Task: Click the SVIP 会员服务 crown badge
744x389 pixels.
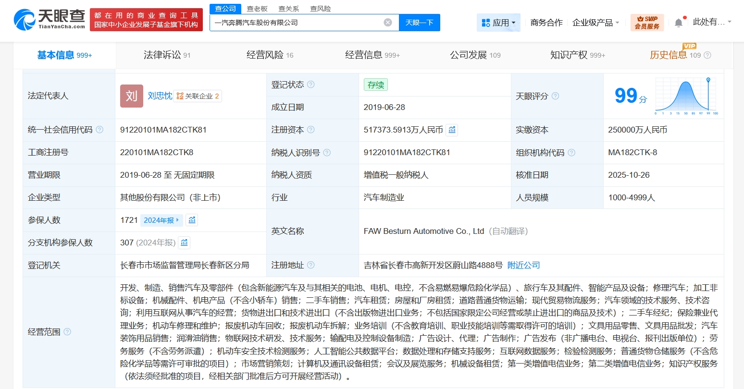Action: coord(646,22)
